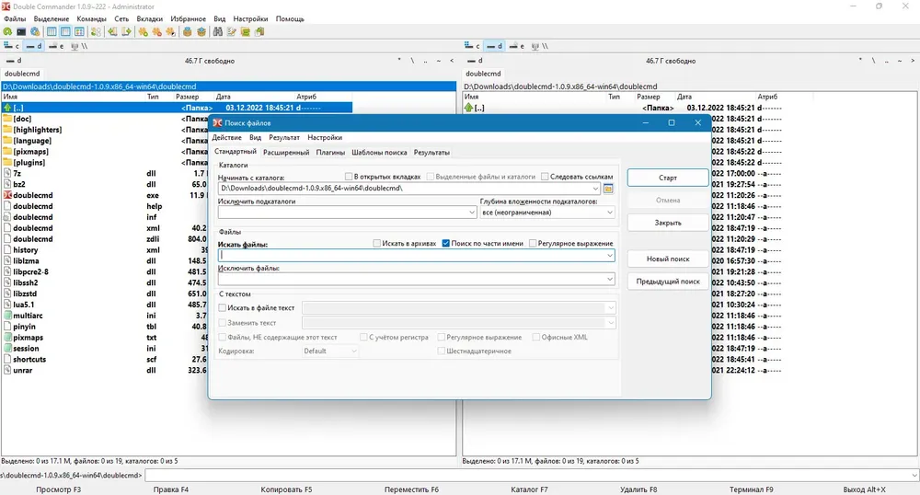The width and height of the screenshot is (920, 495).
Task: Open Искать файлы combo box arrow
Action: [x=610, y=255]
